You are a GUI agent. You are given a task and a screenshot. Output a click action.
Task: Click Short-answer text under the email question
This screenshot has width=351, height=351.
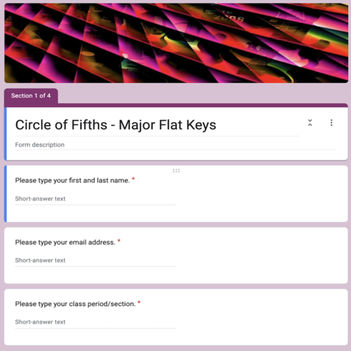point(95,260)
